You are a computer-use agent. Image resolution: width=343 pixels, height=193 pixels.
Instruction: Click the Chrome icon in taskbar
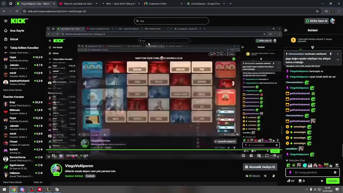coord(13,190)
